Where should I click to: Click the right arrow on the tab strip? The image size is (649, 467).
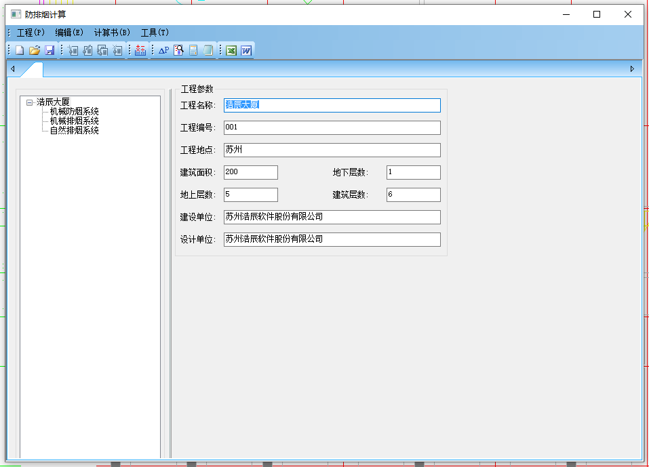632,68
